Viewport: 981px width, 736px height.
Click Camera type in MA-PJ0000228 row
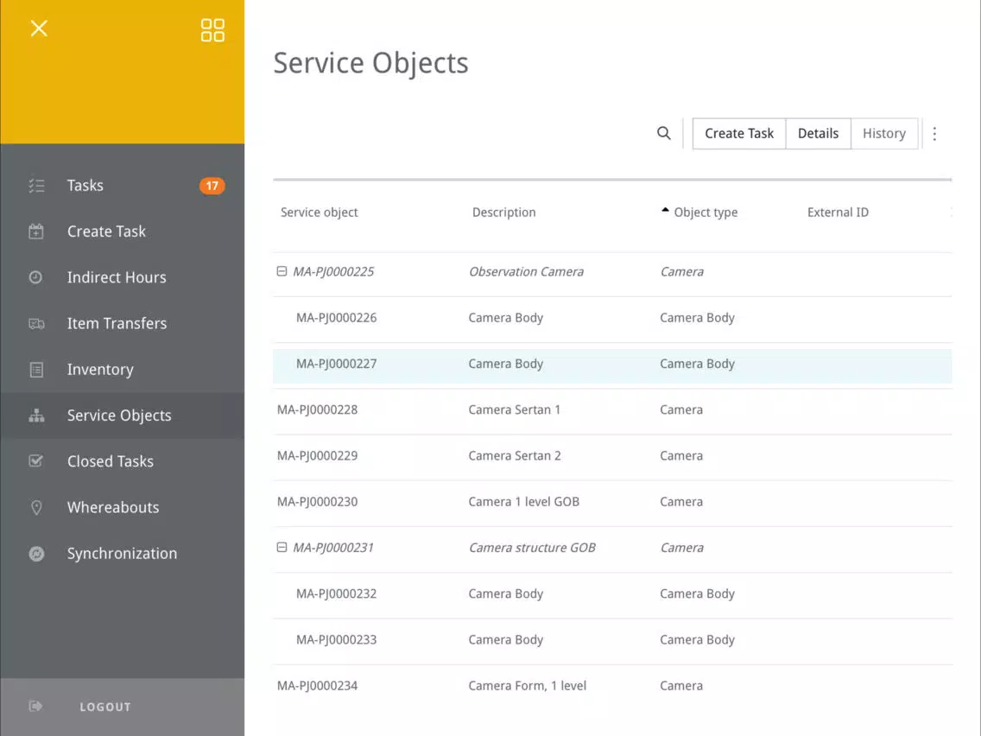[x=681, y=410]
